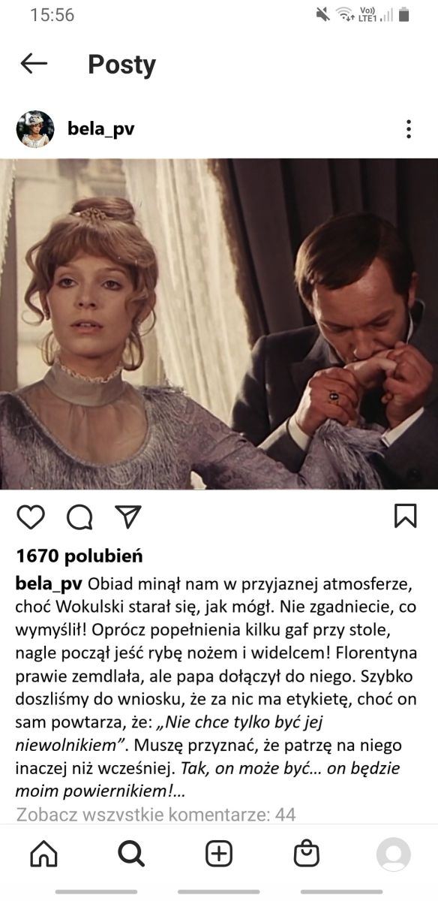Open the three-dot post options menu
438x901 pixels.
[409, 129]
